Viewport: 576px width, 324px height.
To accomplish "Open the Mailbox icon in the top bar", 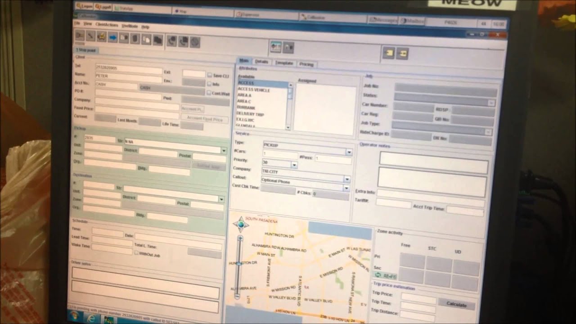I will coord(413,21).
